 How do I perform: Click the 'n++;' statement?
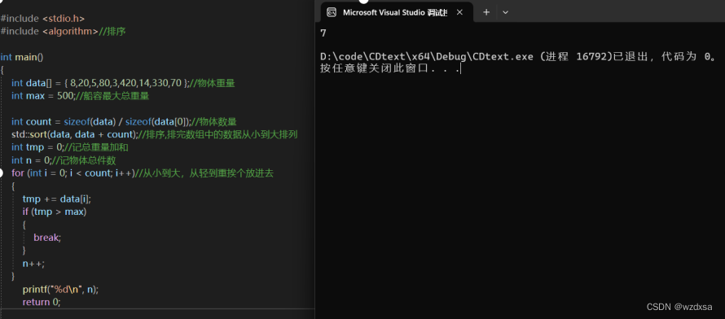point(33,264)
